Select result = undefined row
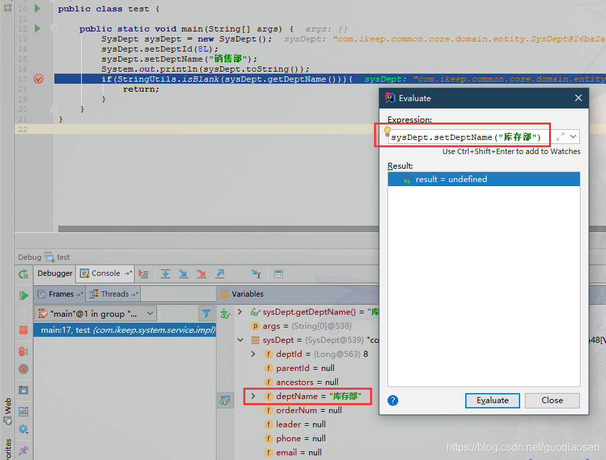Image resolution: width=606 pixels, height=460 pixels. (484, 179)
